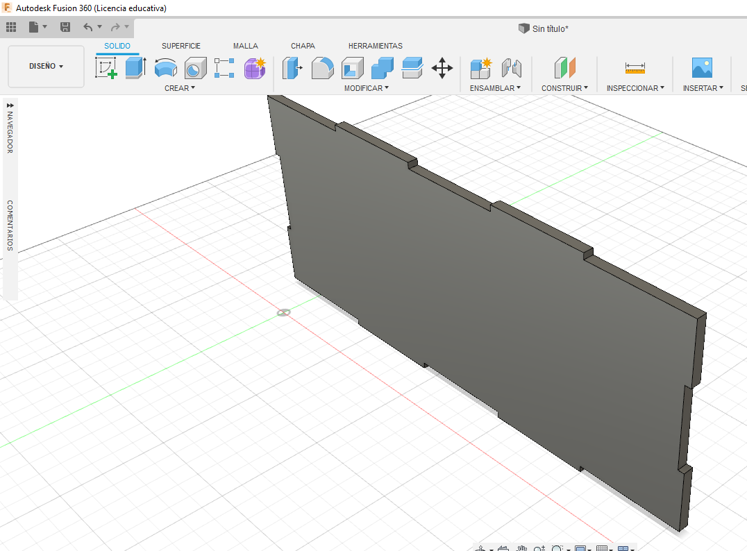Expand the INSPECCIONAR menu
The width and height of the screenshot is (747, 551).
click(x=635, y=88)
